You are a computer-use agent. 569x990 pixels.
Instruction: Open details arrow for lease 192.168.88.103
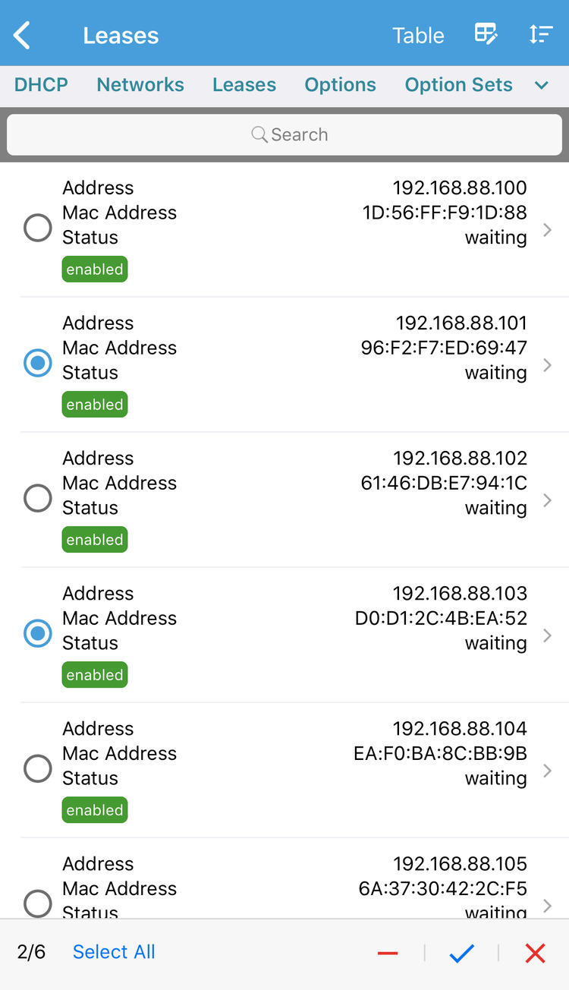tap(548, 635)
